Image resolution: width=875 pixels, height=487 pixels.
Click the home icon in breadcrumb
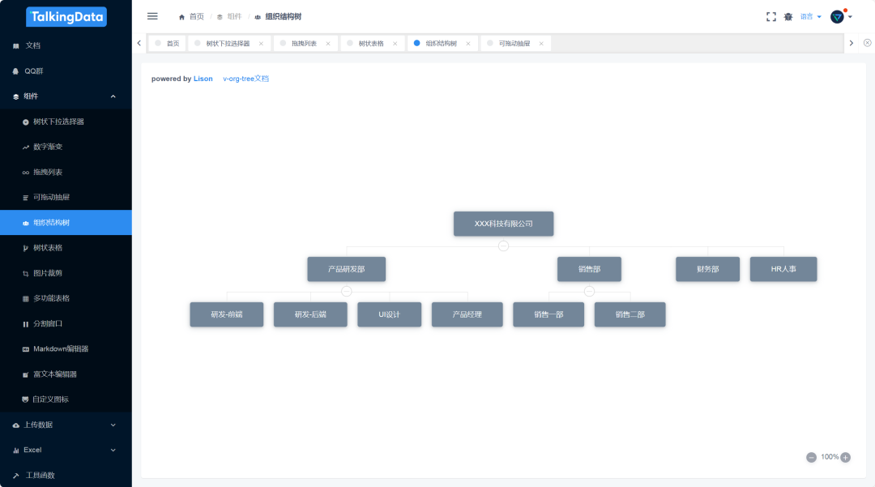[181, 17]
